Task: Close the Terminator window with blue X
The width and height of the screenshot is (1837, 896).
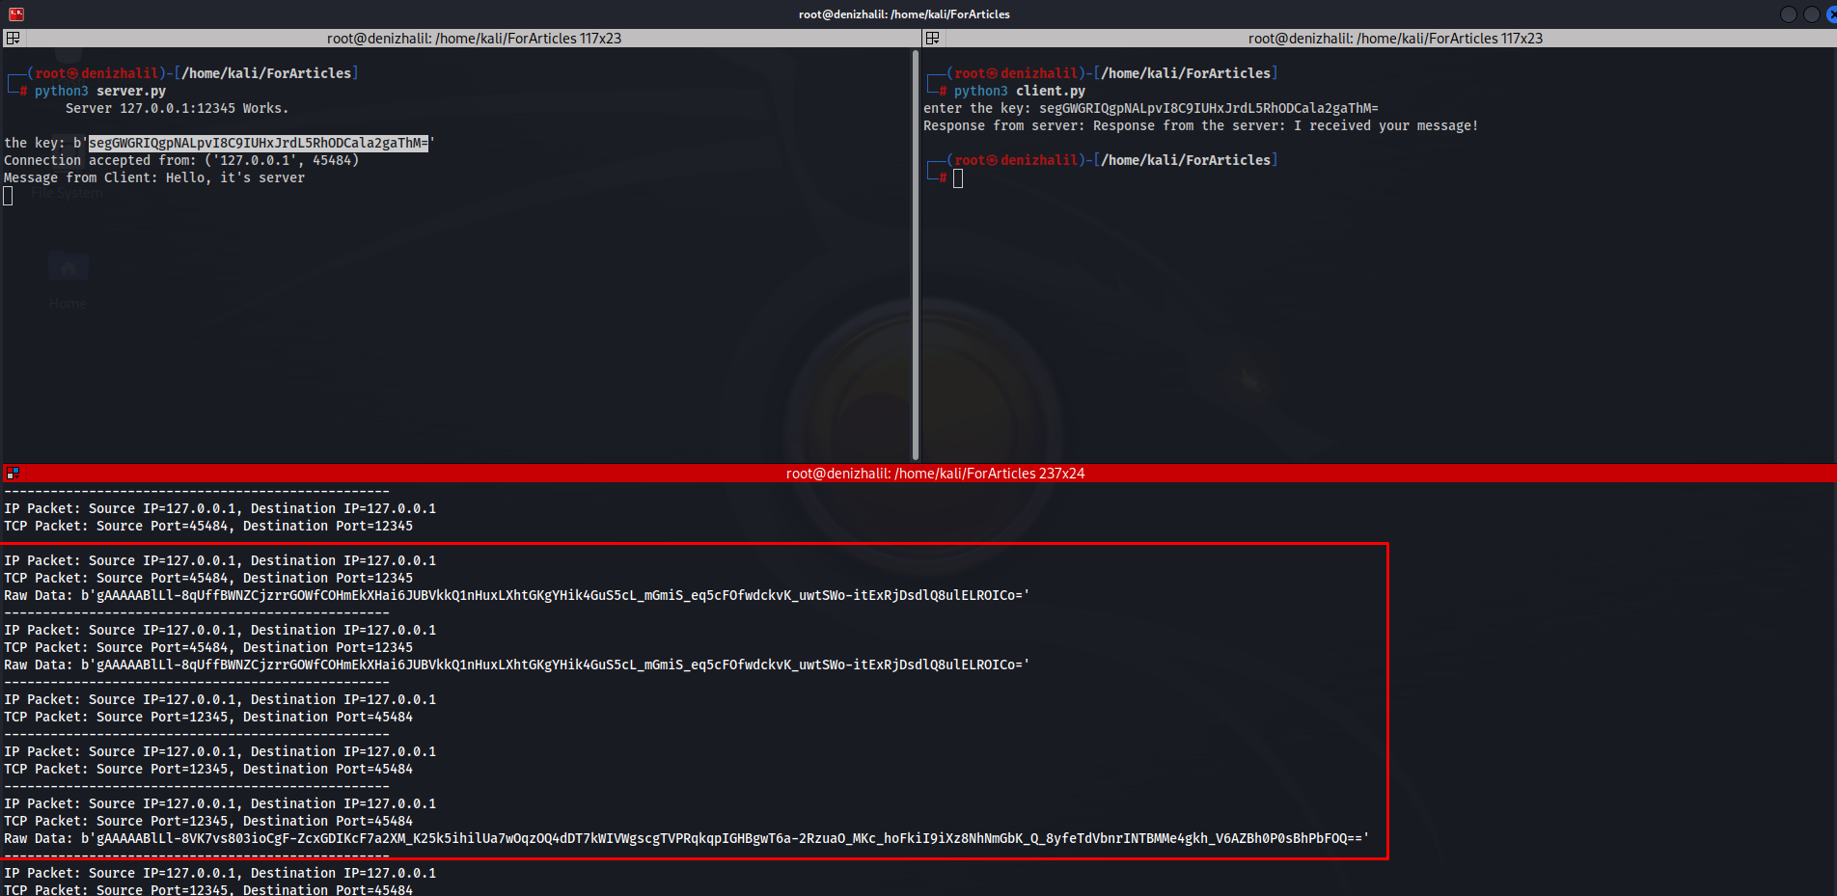Action: click(1831, 14)
